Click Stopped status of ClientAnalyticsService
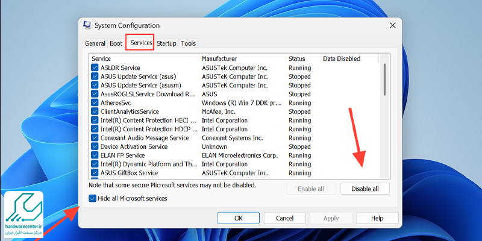 pos(299,111)
